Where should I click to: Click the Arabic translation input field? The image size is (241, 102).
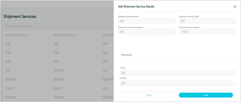point(177,73)
